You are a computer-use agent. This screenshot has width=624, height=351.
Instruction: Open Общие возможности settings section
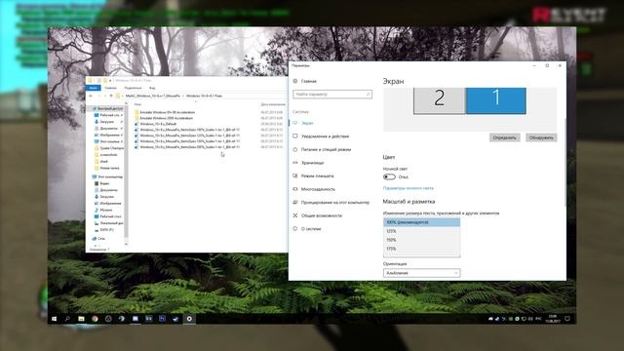pyautogui.click(x=317, y=215)
